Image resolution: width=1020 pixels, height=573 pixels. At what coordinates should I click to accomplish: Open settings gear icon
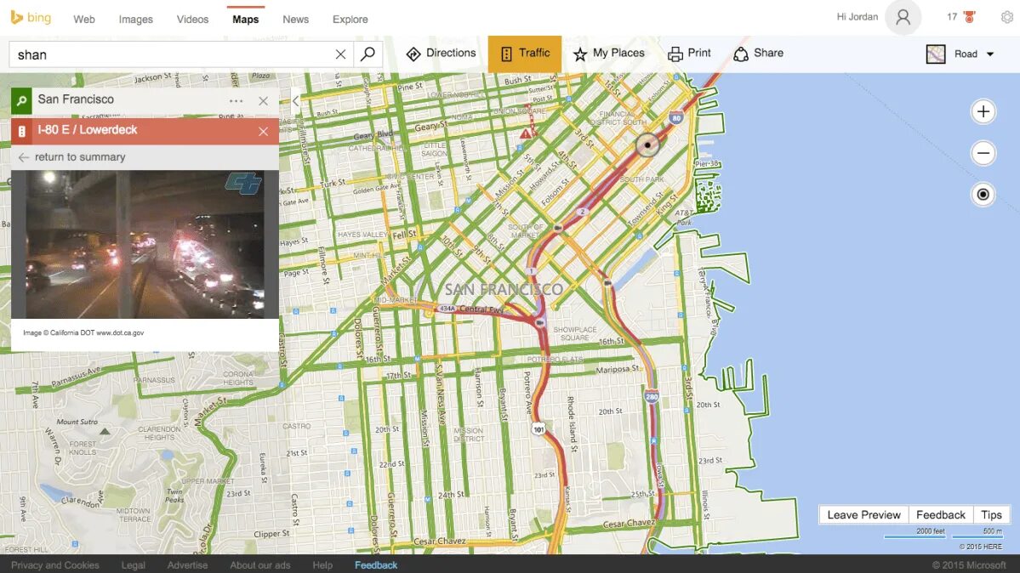click(1007, 18)
